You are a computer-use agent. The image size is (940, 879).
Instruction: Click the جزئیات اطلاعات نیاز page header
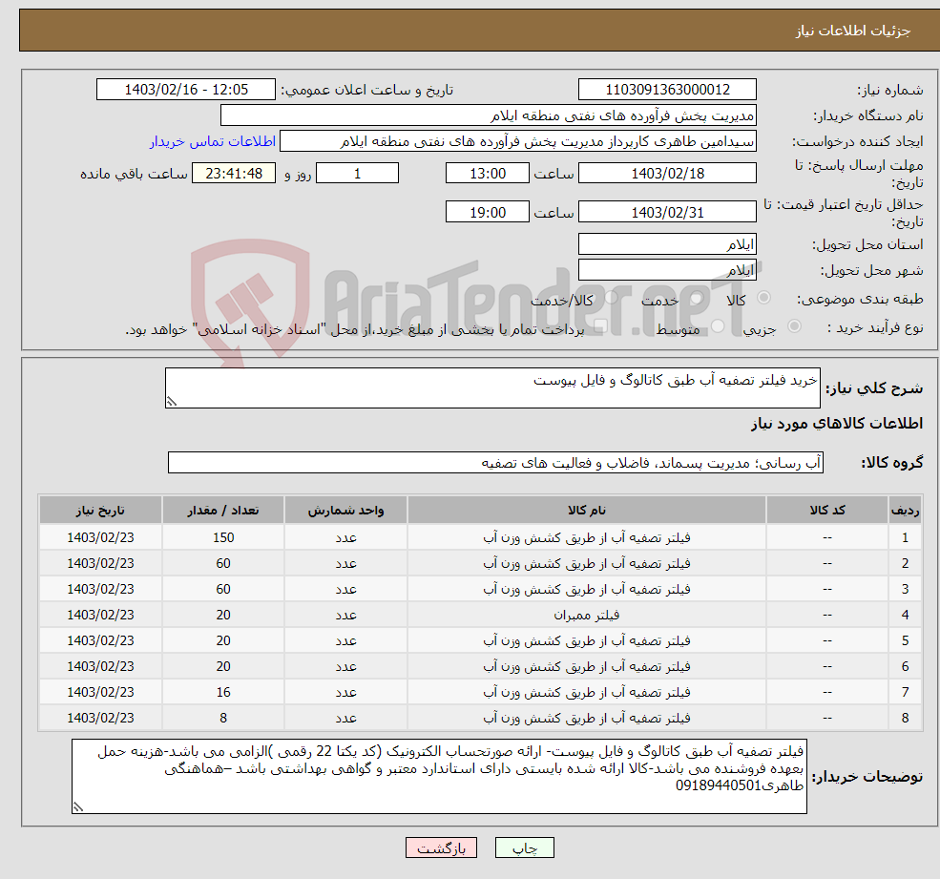pyautogui.click(x=852, y=31)
